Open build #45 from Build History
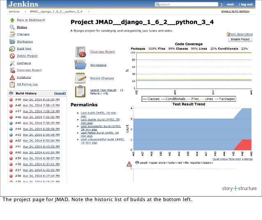 tap(41, 123)
